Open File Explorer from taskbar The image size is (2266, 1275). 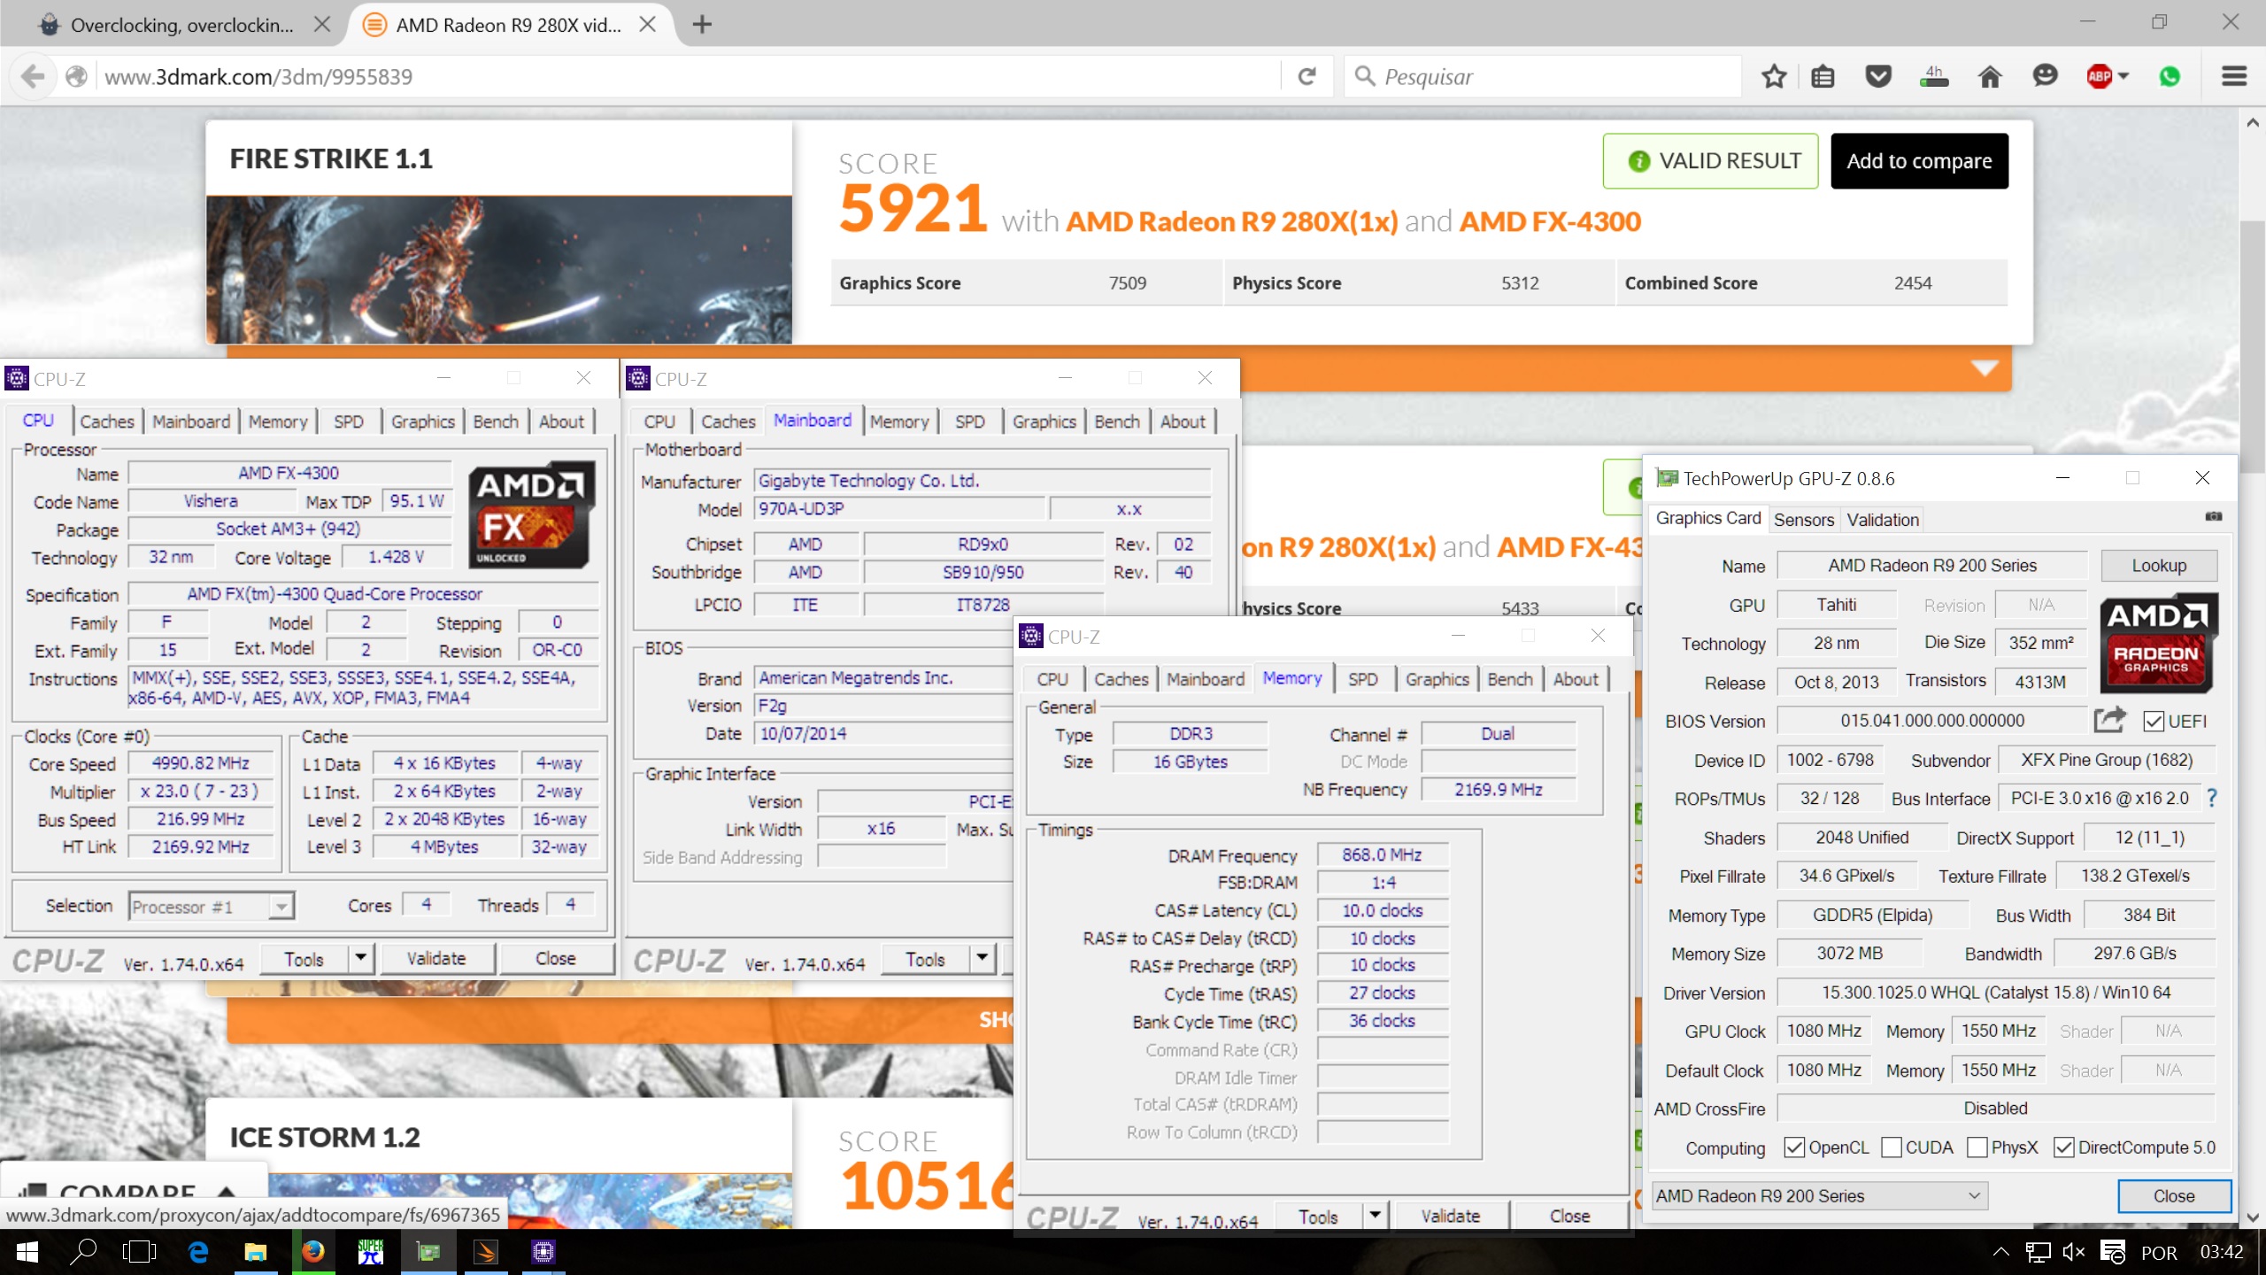[x=256, y=1252]
